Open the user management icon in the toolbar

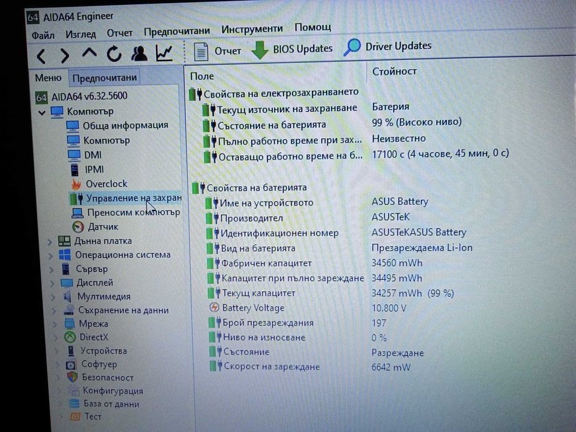pos(140,53)
